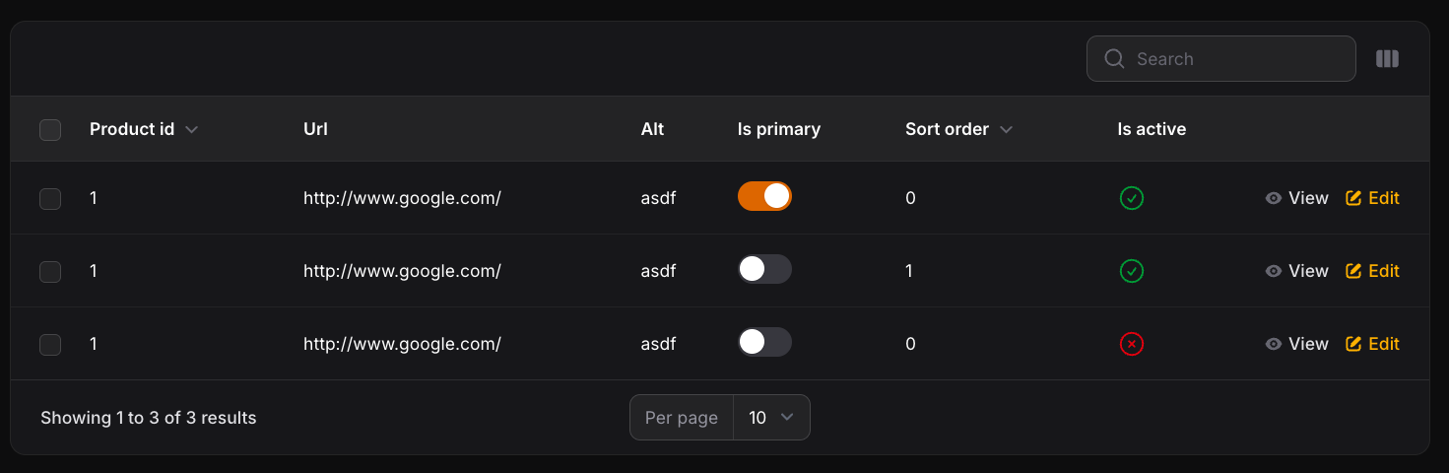Click the Edit pencil icon in third row
This screenshot has height=473, width=1449.
click(1353, 344)
